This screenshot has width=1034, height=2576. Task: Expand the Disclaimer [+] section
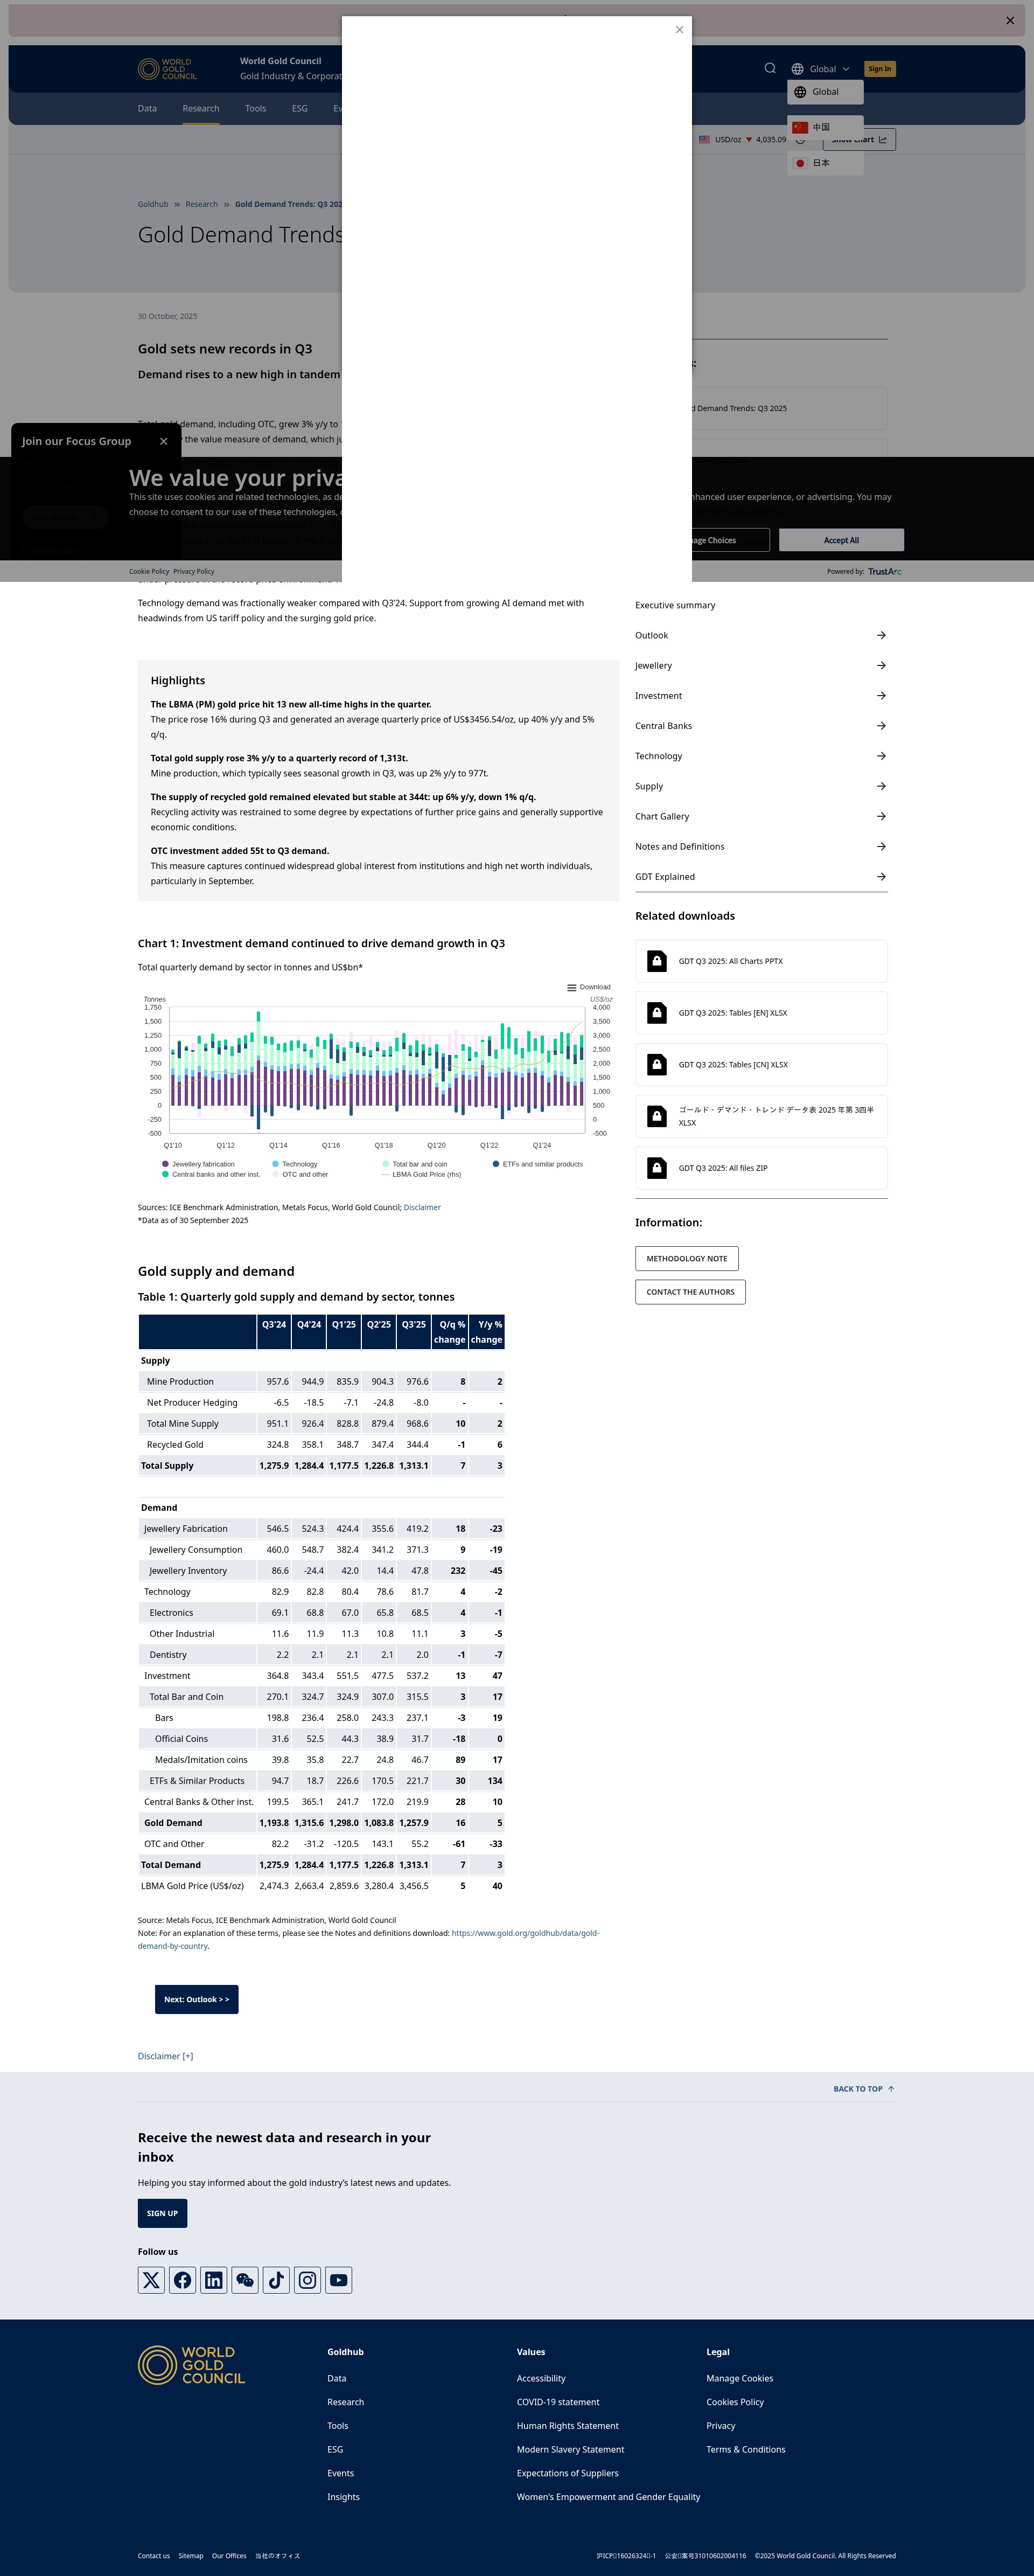165,2056
